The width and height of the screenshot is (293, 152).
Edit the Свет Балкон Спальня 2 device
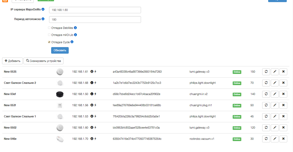tap(275, 83)
